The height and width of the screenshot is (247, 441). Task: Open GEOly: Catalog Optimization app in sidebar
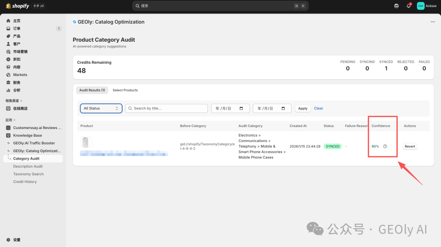pyautogui.click(x=37, y=151)
